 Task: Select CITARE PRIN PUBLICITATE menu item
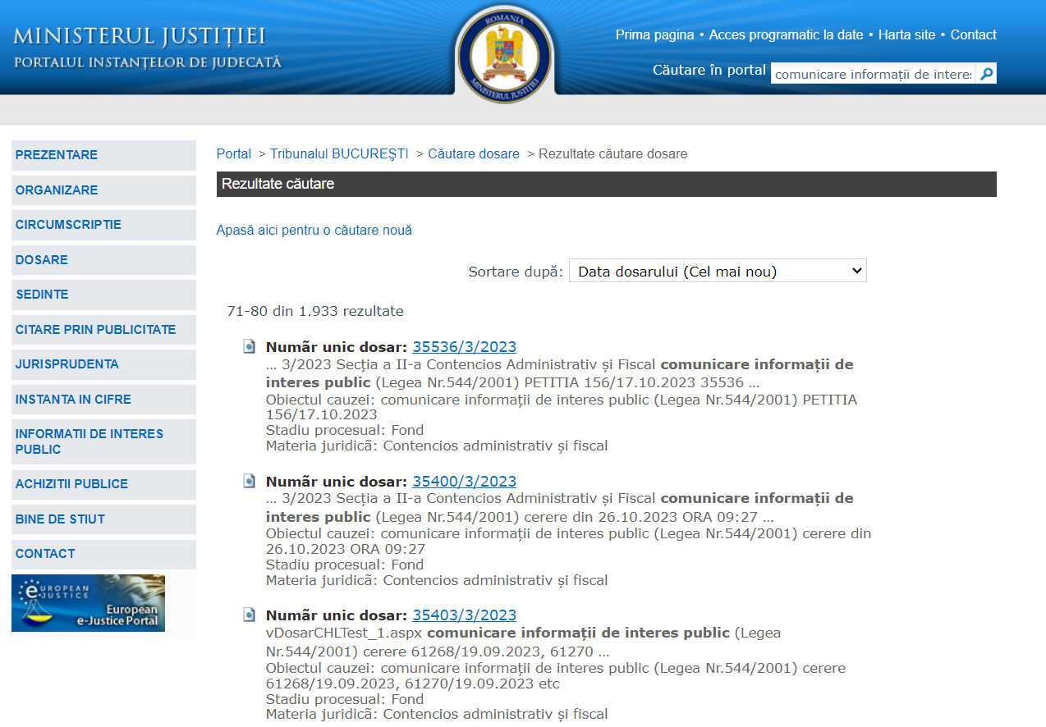(103, 330)
